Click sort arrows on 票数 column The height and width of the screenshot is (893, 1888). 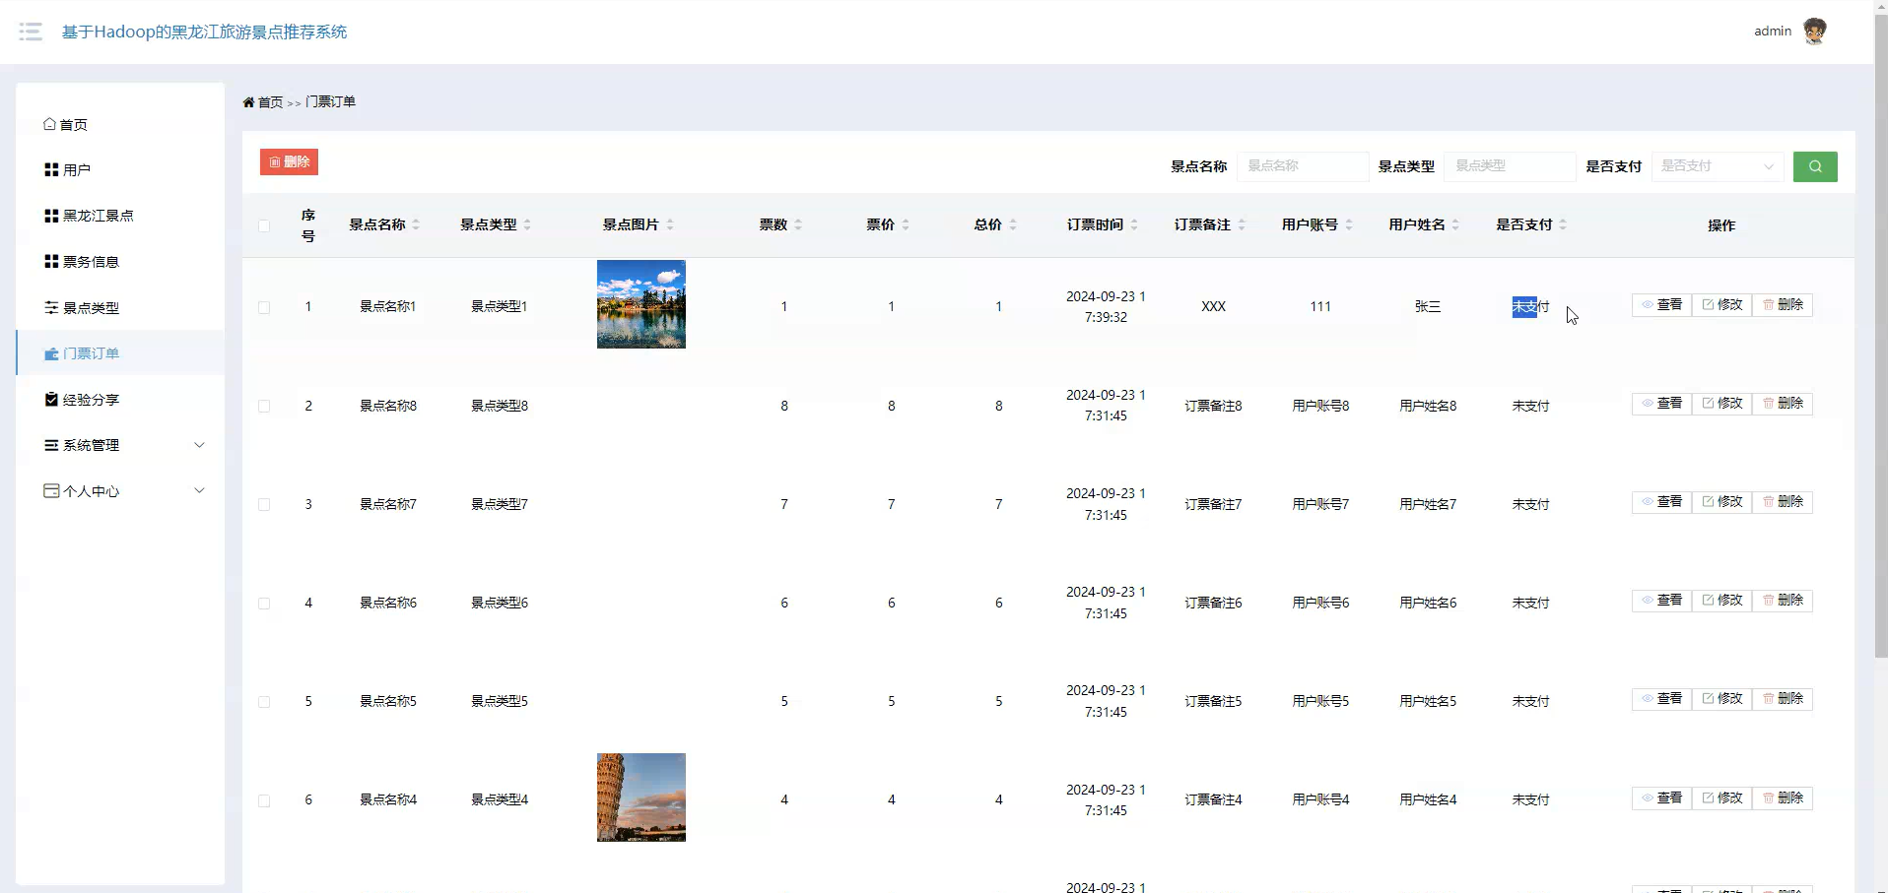point(798,225)
